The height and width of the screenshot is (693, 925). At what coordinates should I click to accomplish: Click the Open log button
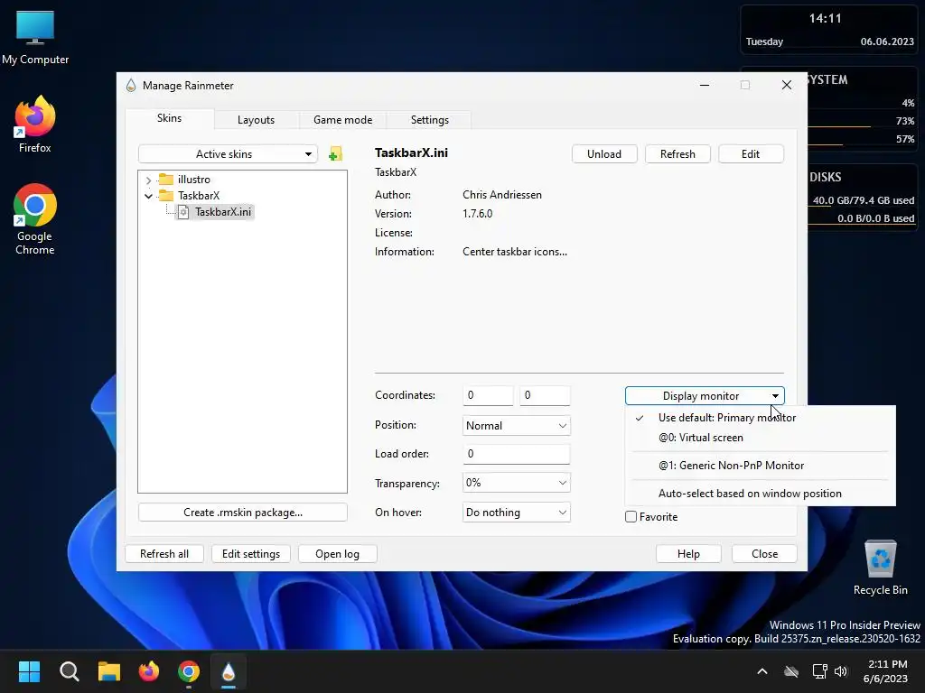pyautogui.click(x=337, y=554)
